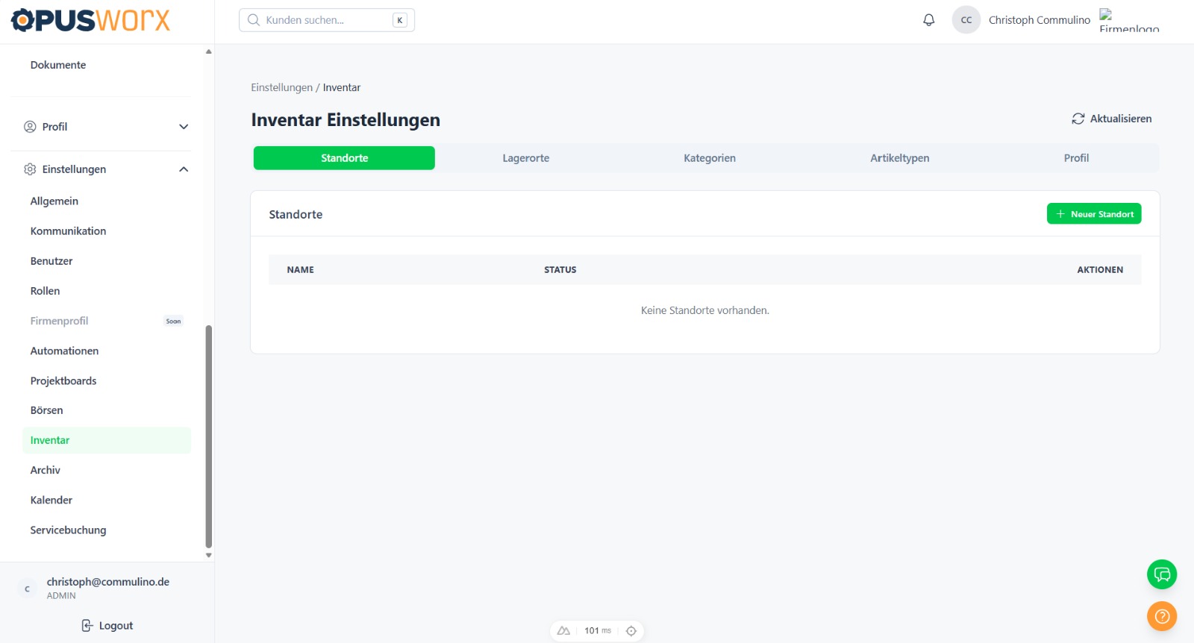
Task: Open Börsen settings
Action: [107, 410]
